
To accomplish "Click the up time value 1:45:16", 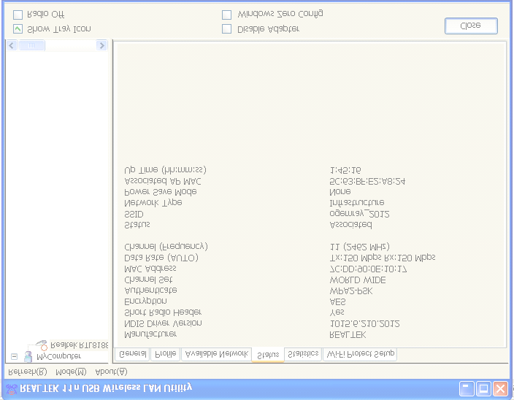I will coord(345,170).
